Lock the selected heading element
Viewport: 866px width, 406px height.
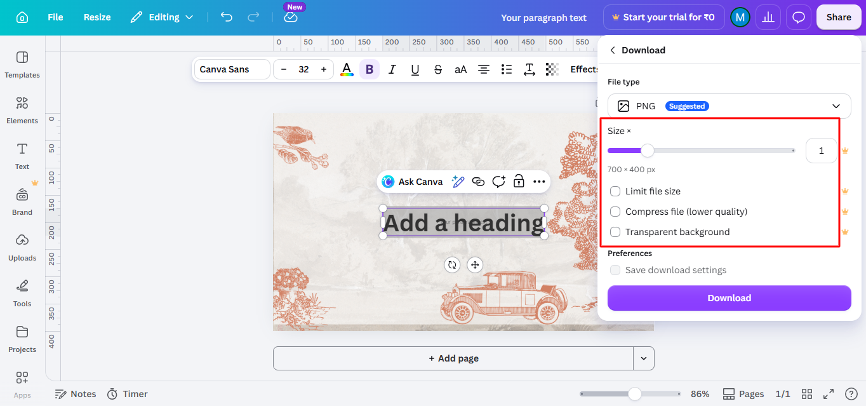519,182
